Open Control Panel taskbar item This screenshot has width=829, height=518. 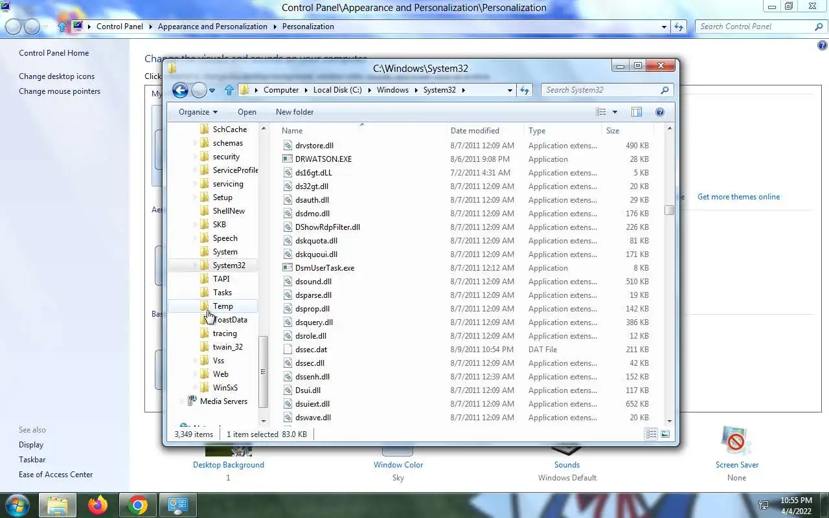[x=178, y=505]
